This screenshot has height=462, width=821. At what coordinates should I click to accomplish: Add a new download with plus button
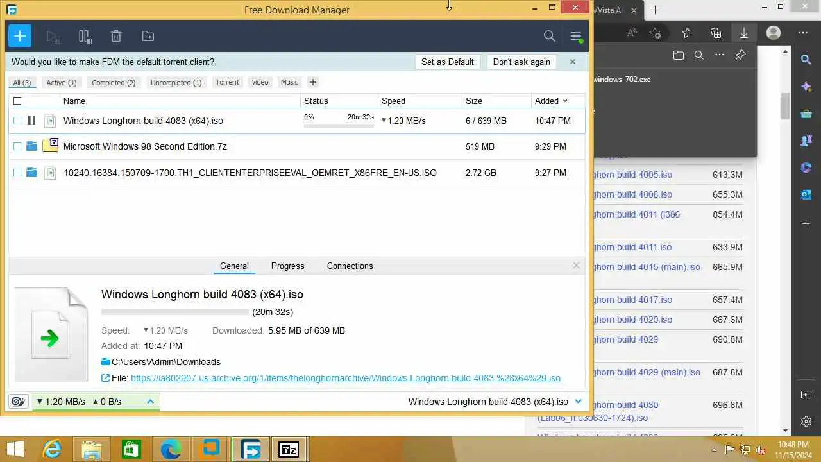click(x=20, y=36)
